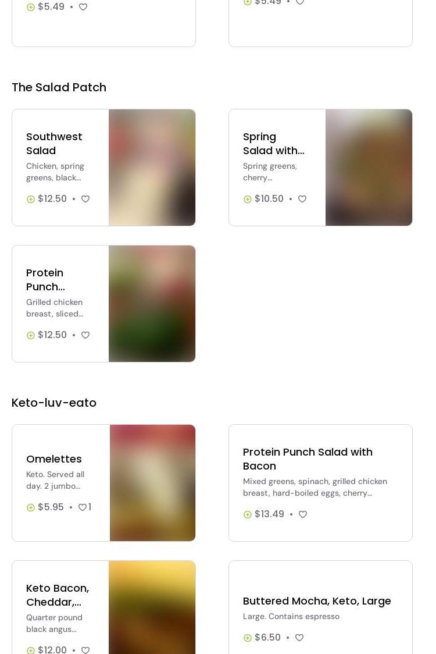
Task: Select Keto-luv-eato section heading
Action: 54,403
